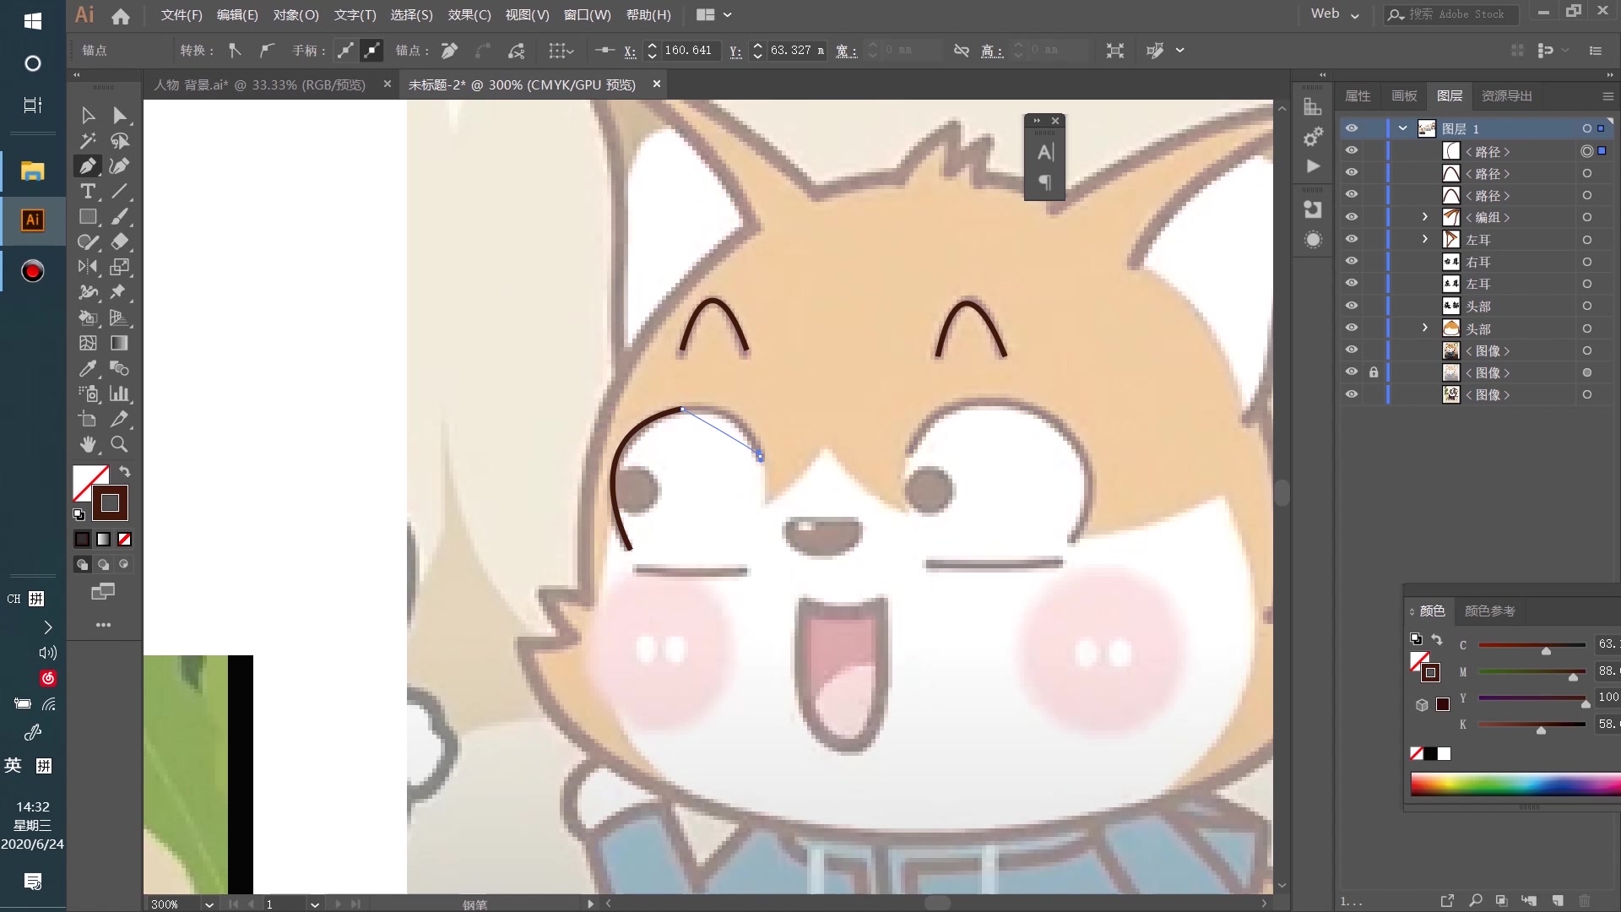The height and width of the screenshot is (912, 1621).
Task: Swap fill and stroke colors
Action: [124, 471]
